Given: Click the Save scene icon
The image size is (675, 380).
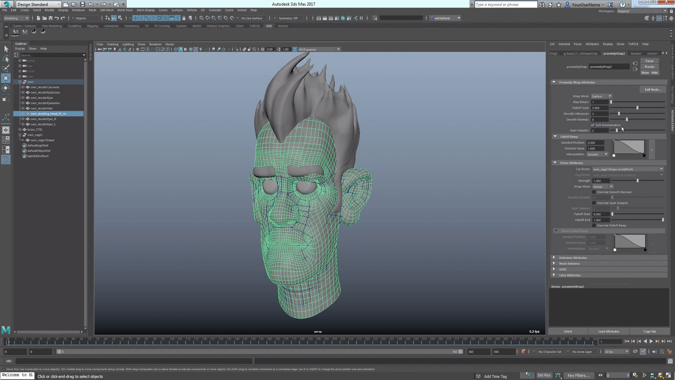Looking at the screenshot, I should point(51,18).
